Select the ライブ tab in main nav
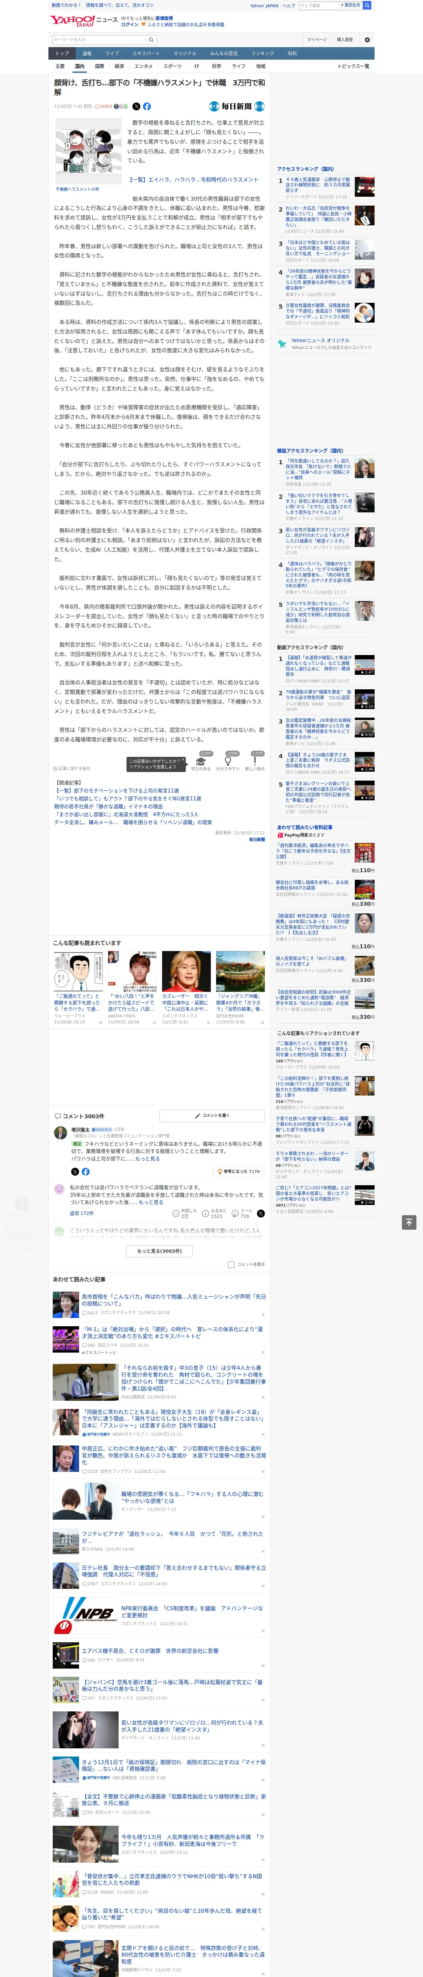The image size is (423, 1977). [112, 54]
